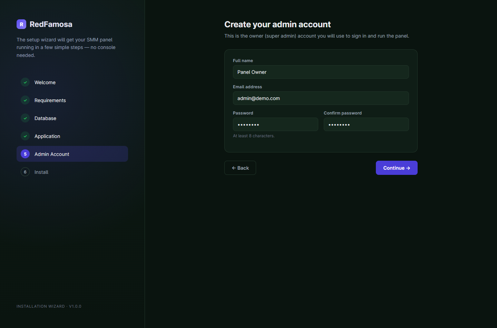The width and height of the screenshot is (497, 328).
Task: Proceed with the Continue button
Action: pyautogui.click(x=397, y=168)
